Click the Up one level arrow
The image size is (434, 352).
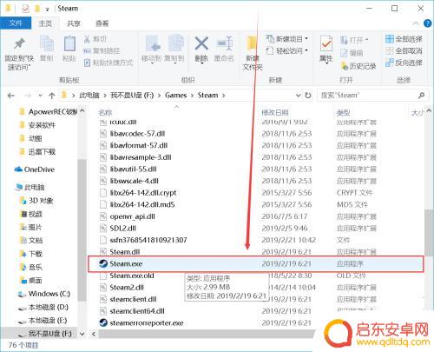coord(52,96)
